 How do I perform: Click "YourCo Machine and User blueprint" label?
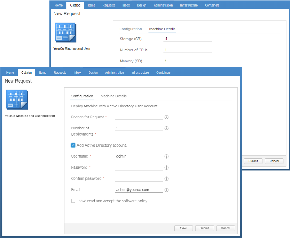point(30,116)
